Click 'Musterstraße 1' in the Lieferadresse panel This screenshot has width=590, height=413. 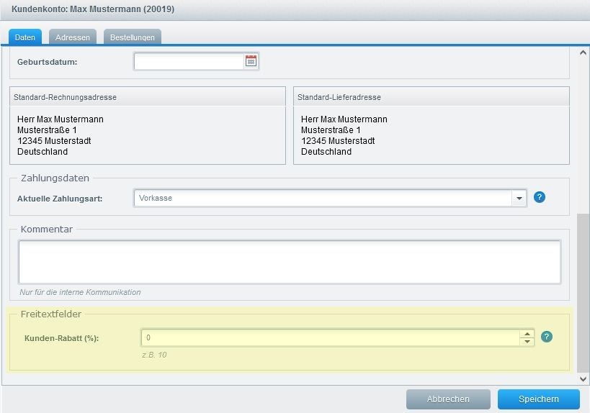point(331,130)
